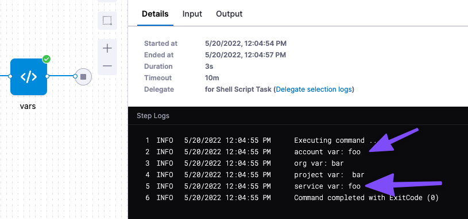Select log line org var: bar
468x219 pixels.
click(x=245, y=163)
